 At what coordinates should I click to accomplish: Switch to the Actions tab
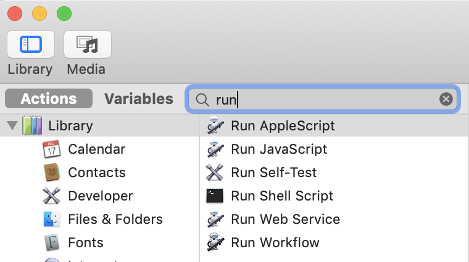tap(49, 98)
